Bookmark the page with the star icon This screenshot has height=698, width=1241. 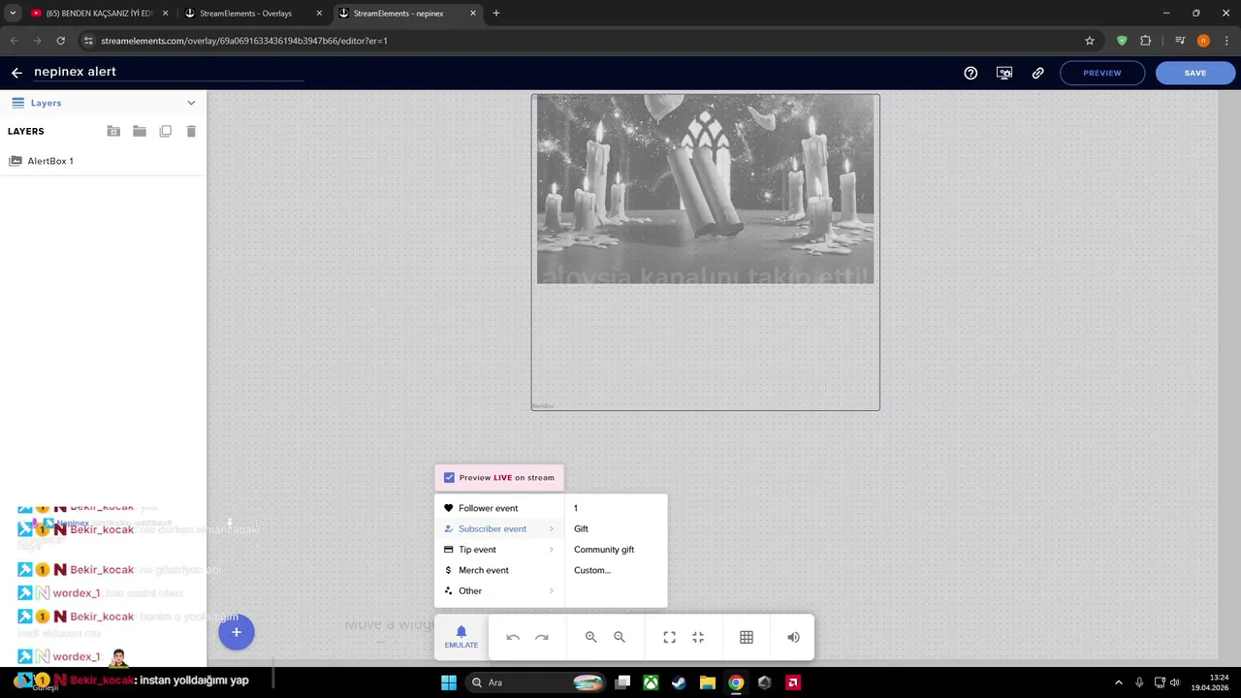click(1090, 41)
